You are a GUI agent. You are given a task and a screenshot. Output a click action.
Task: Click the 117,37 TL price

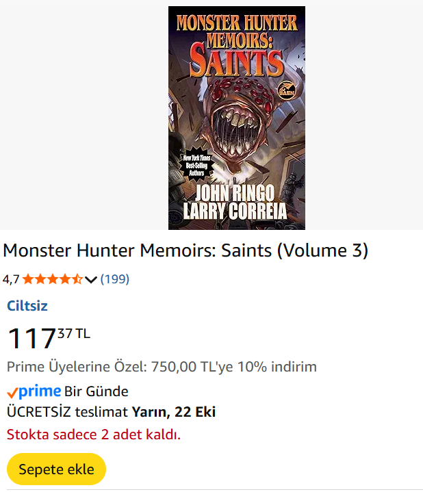48,338
